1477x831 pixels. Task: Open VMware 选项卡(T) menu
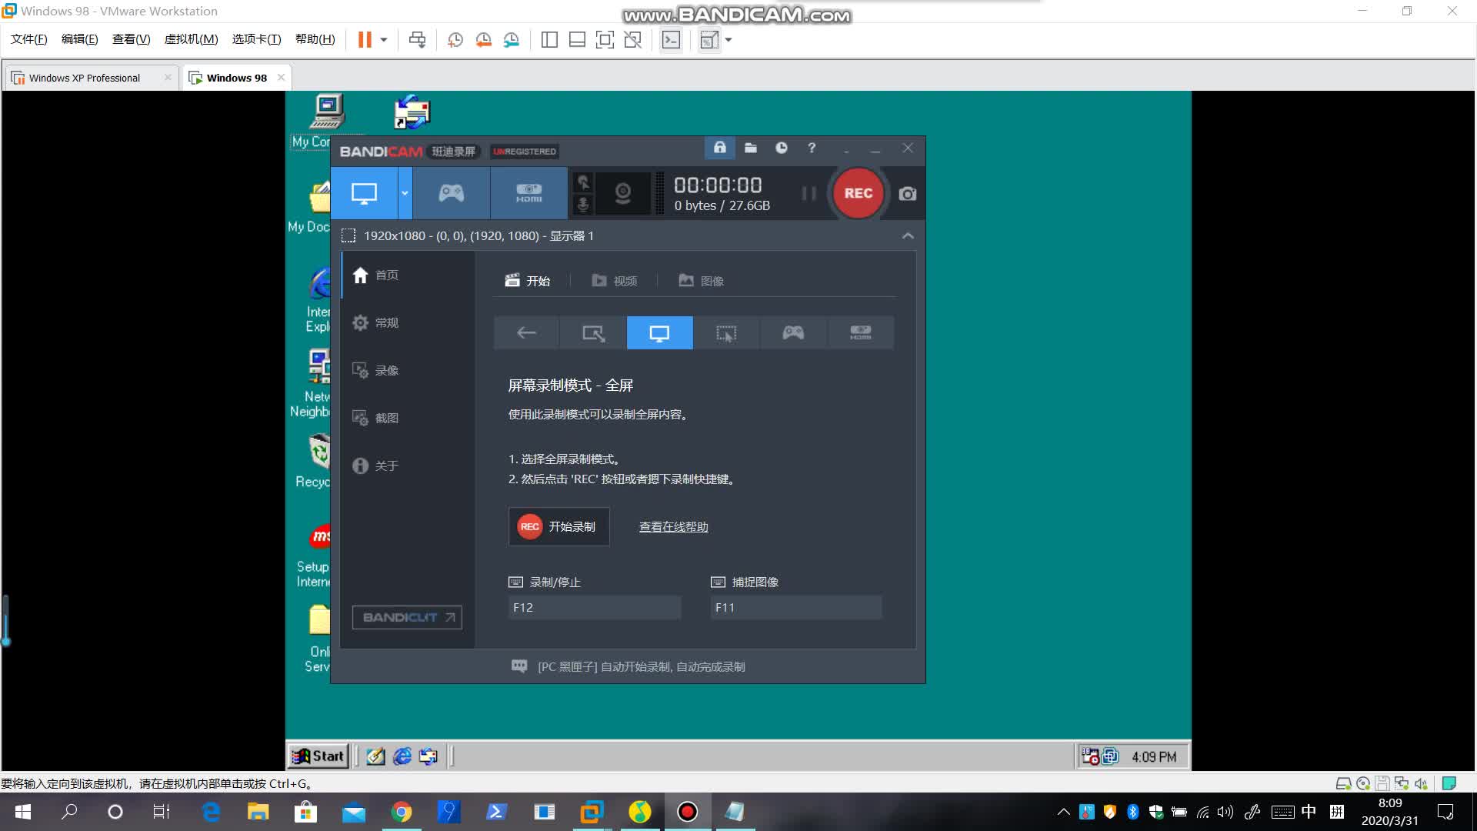(x=257, y=39)
